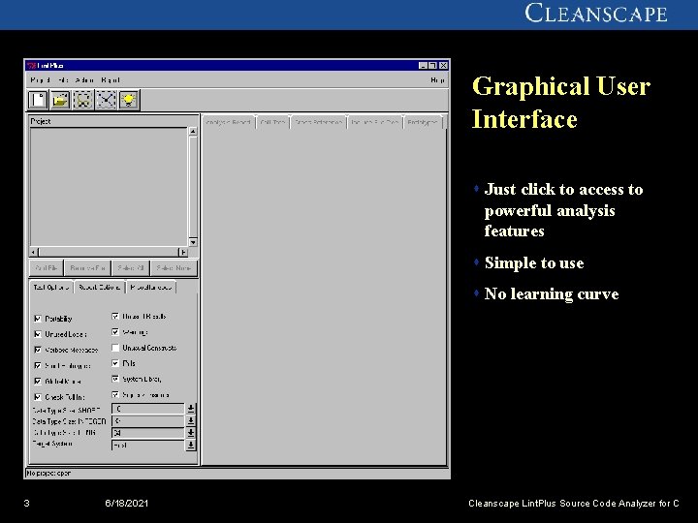
Task: Maximize the LintPlus window
Action: pos(433,66)
